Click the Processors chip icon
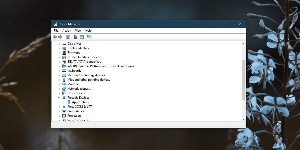The image size is (300, 150). 64,116
